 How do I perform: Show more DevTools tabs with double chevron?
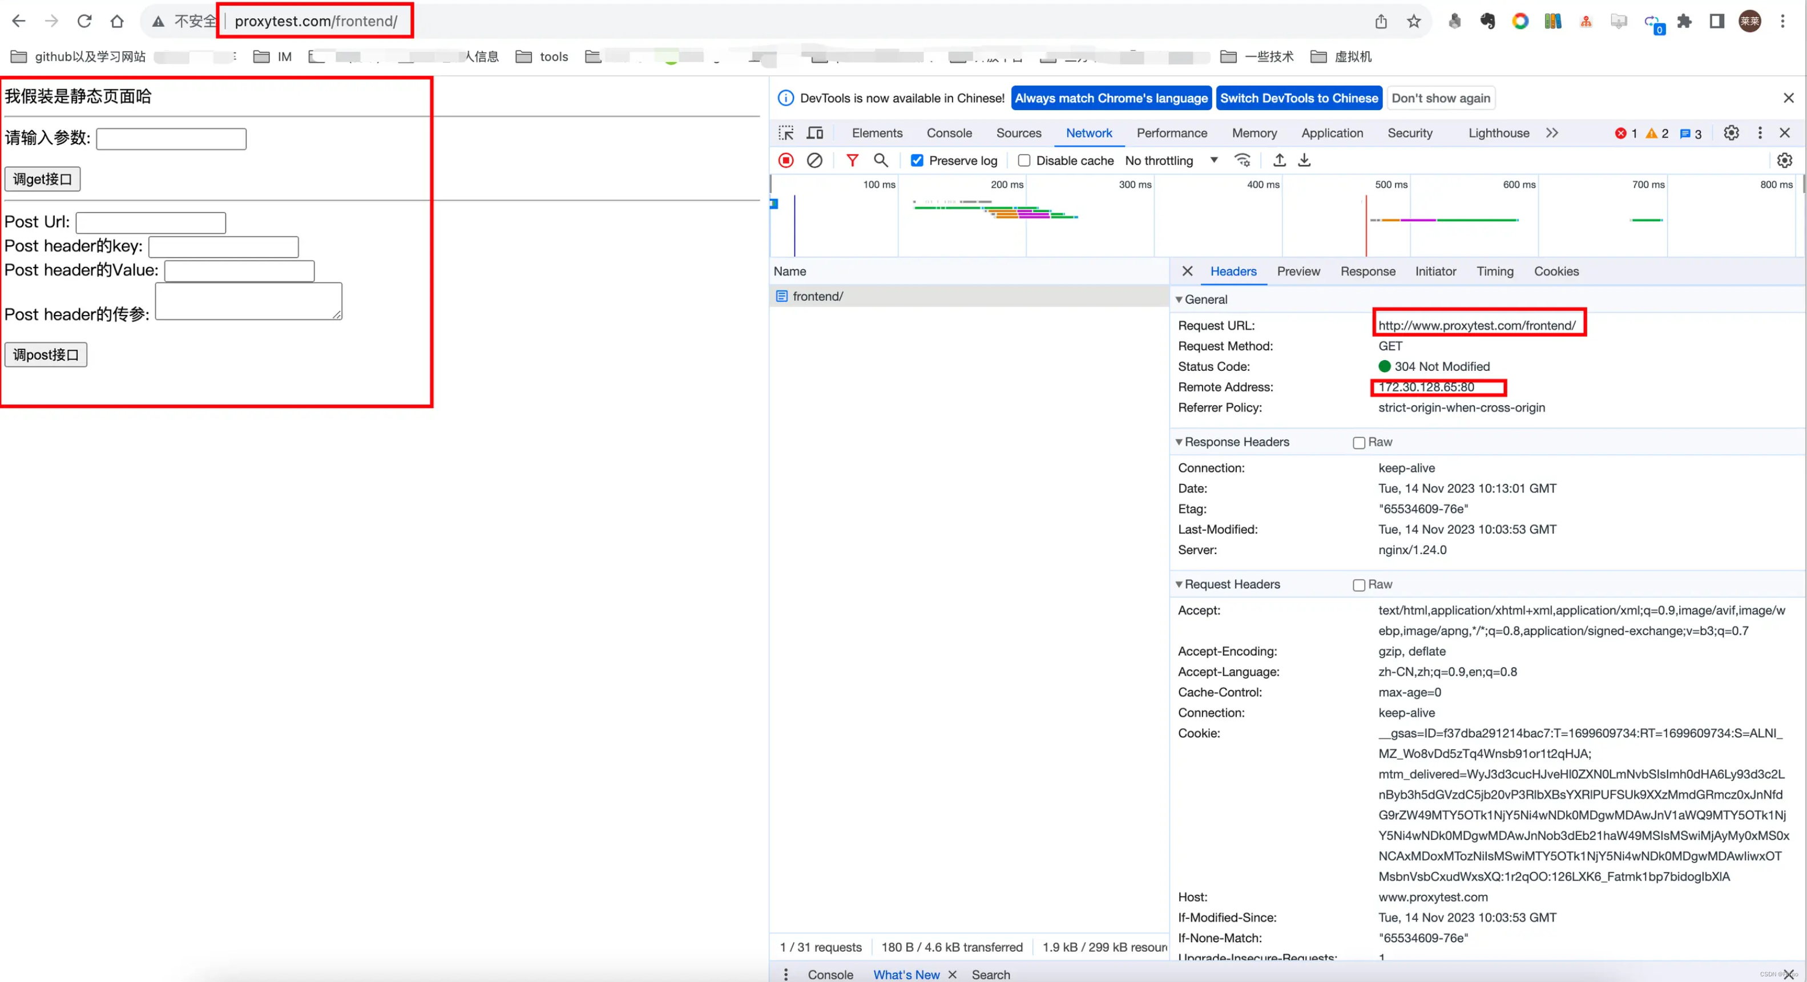1552,132
